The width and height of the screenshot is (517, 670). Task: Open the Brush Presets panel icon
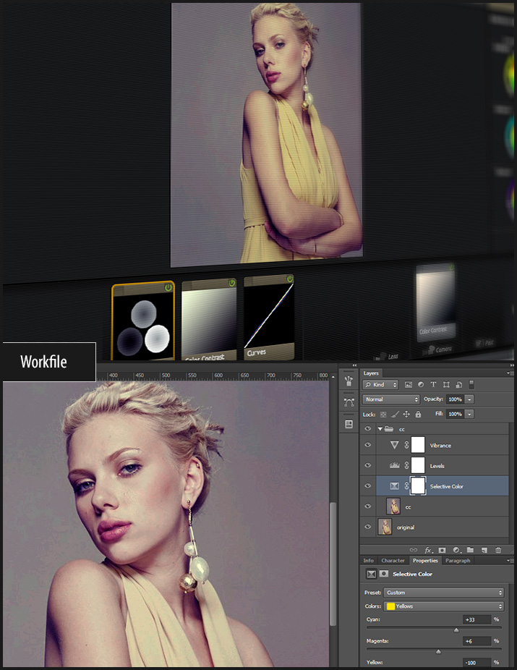(x=349, y=381)
